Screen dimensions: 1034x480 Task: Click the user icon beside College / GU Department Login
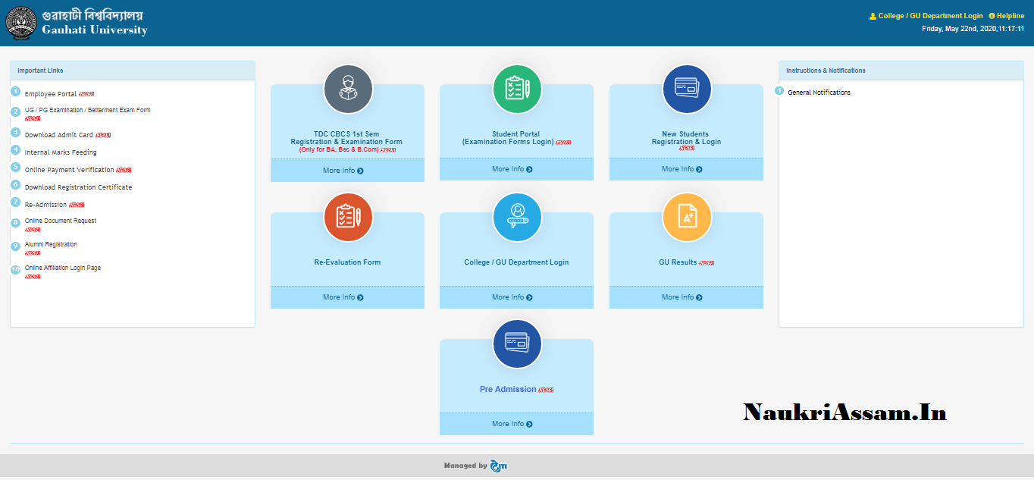(873, 16)
